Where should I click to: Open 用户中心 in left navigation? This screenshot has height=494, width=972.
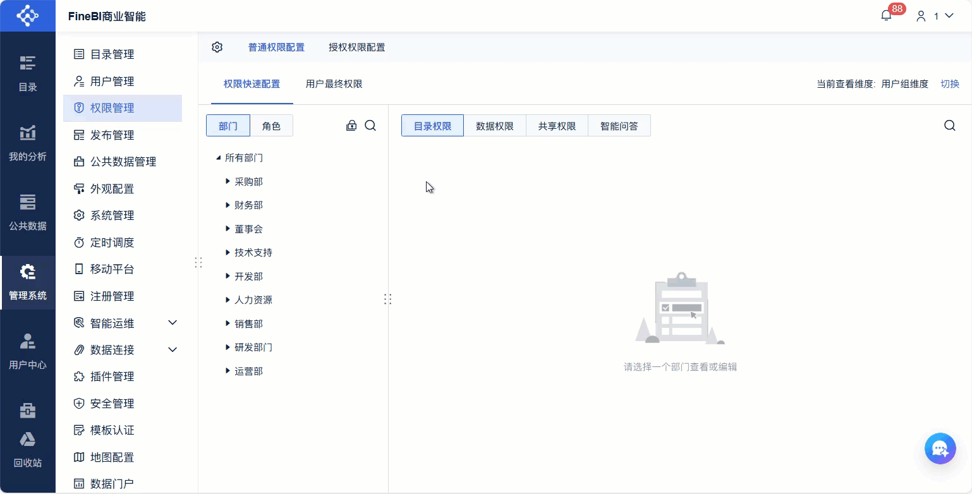point(28,352)
